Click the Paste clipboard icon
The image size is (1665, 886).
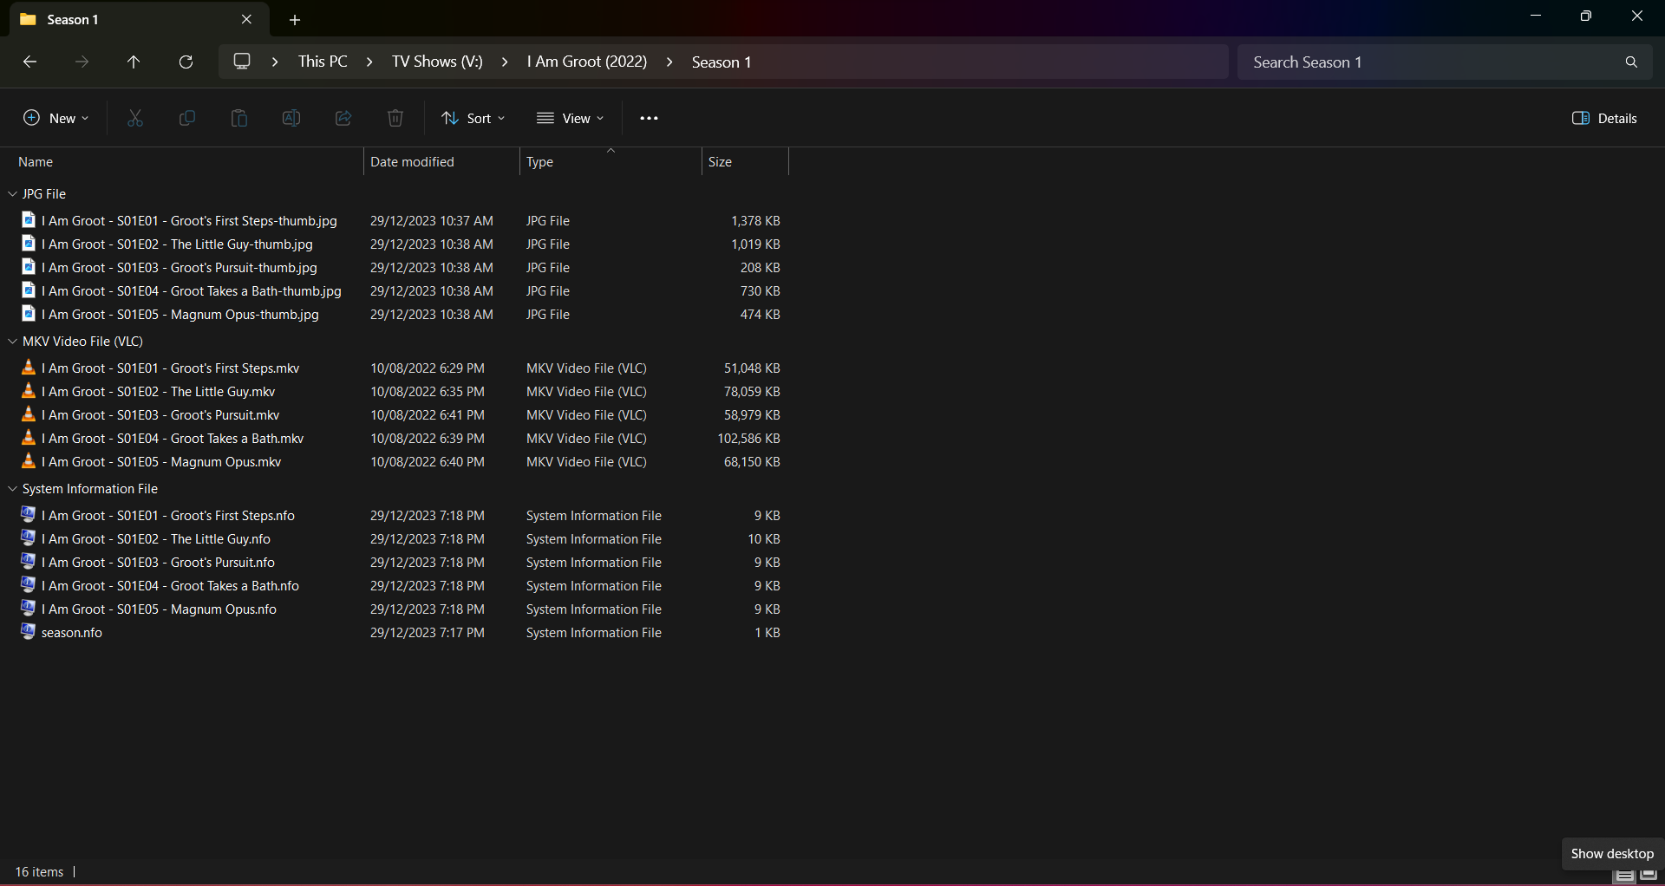(239, 119)
